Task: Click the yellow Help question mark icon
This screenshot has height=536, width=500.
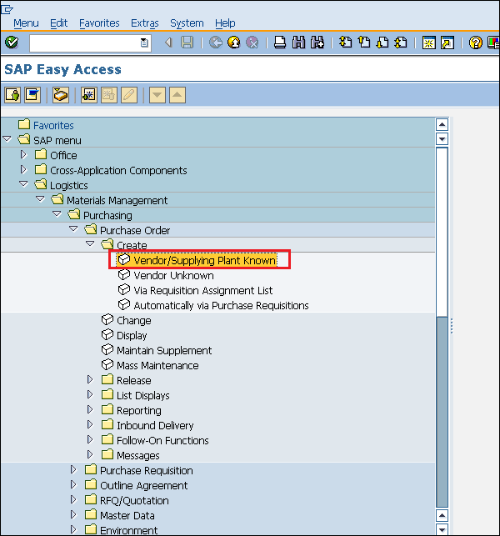Action: click(x=475, y=43)
